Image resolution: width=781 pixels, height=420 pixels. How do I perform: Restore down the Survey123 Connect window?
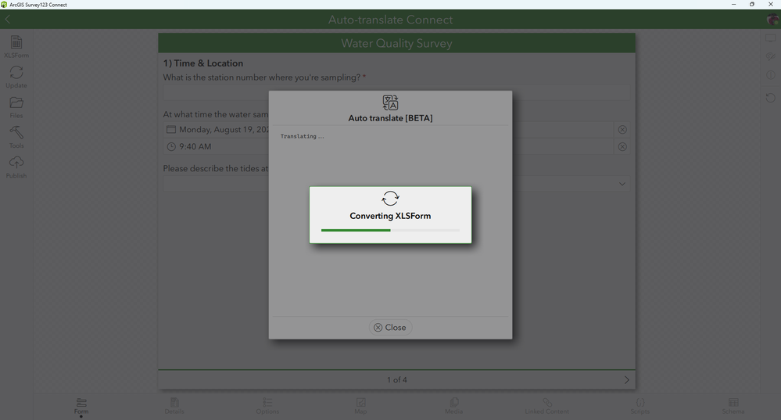tap(751, 5)
